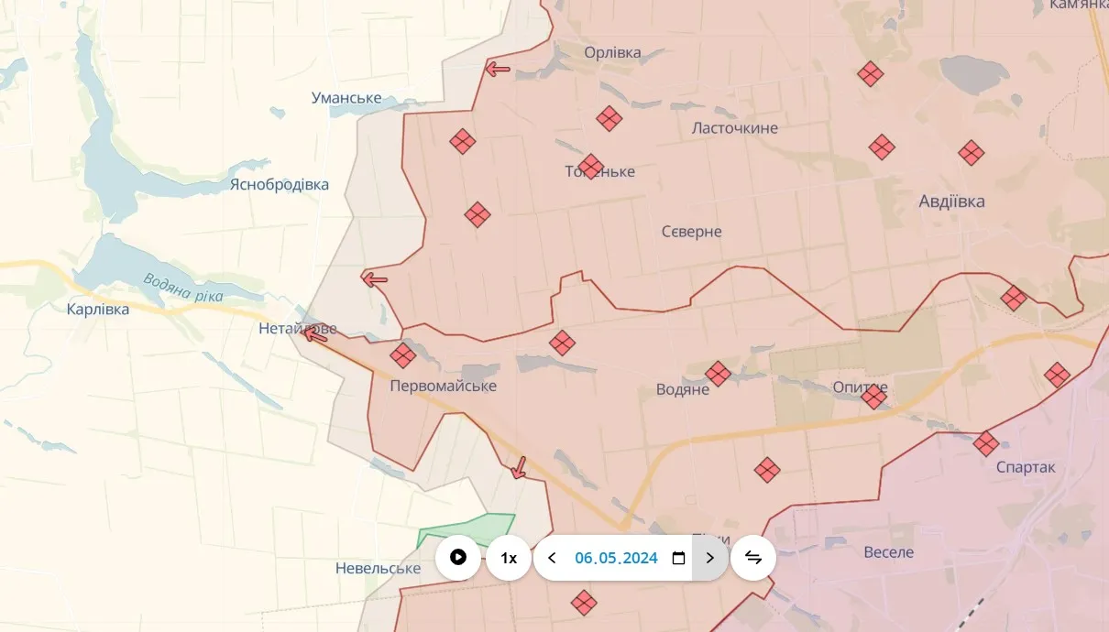The image size is (1109, 632).
Task: Advance to the next date
Action: [709, 558]
